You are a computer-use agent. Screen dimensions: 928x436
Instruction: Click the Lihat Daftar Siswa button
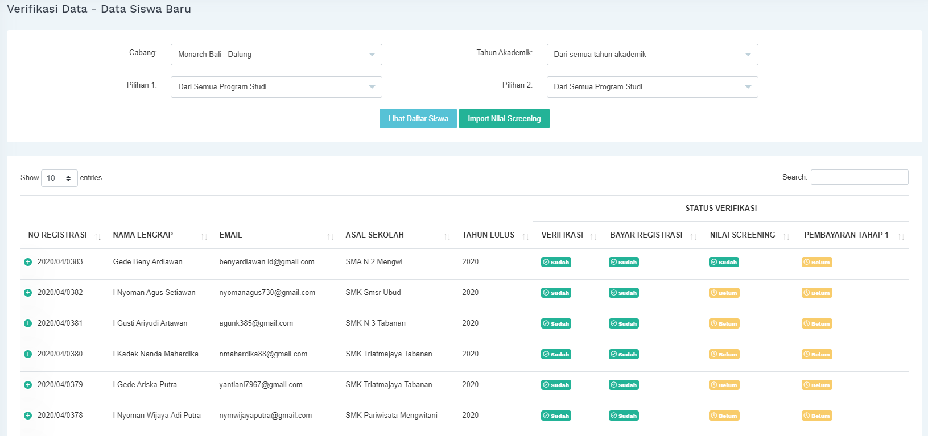(x=418, y=119)
